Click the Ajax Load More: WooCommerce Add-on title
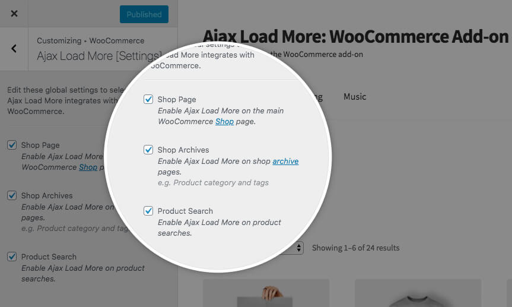The height and width of the screenshot is (307, 512). 355,36
